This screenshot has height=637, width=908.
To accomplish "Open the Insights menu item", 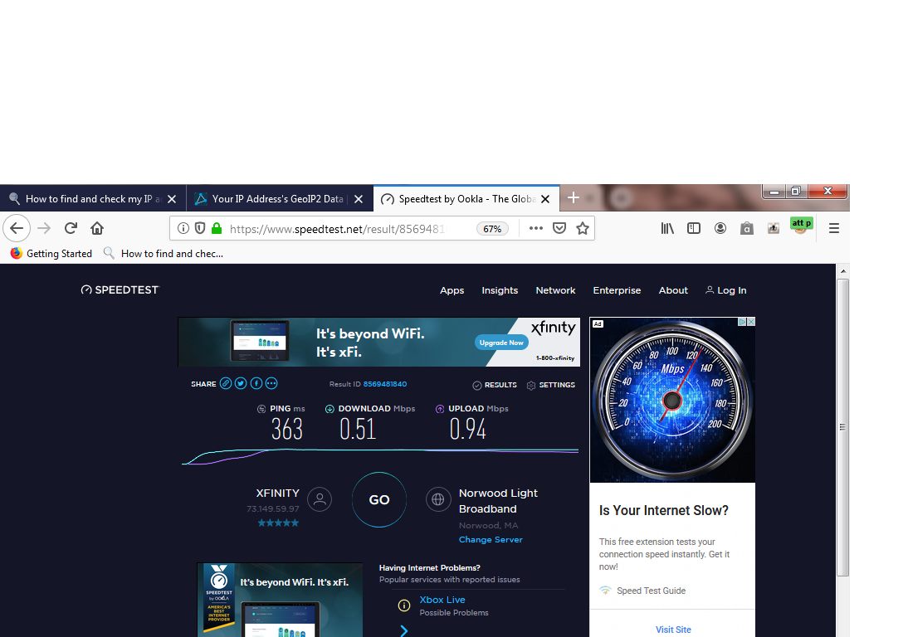I will click(x=500, y=290).
